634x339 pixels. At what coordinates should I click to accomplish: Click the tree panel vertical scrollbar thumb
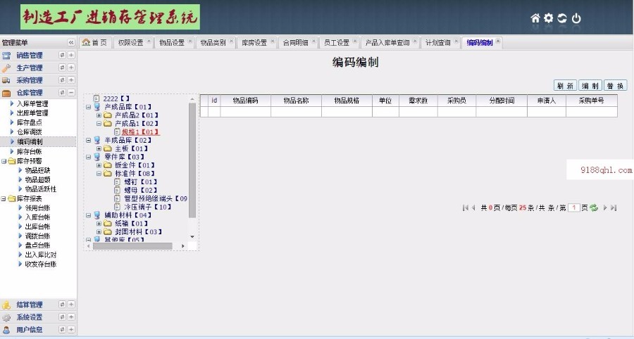pyautogui.click(x=192, y=160)
